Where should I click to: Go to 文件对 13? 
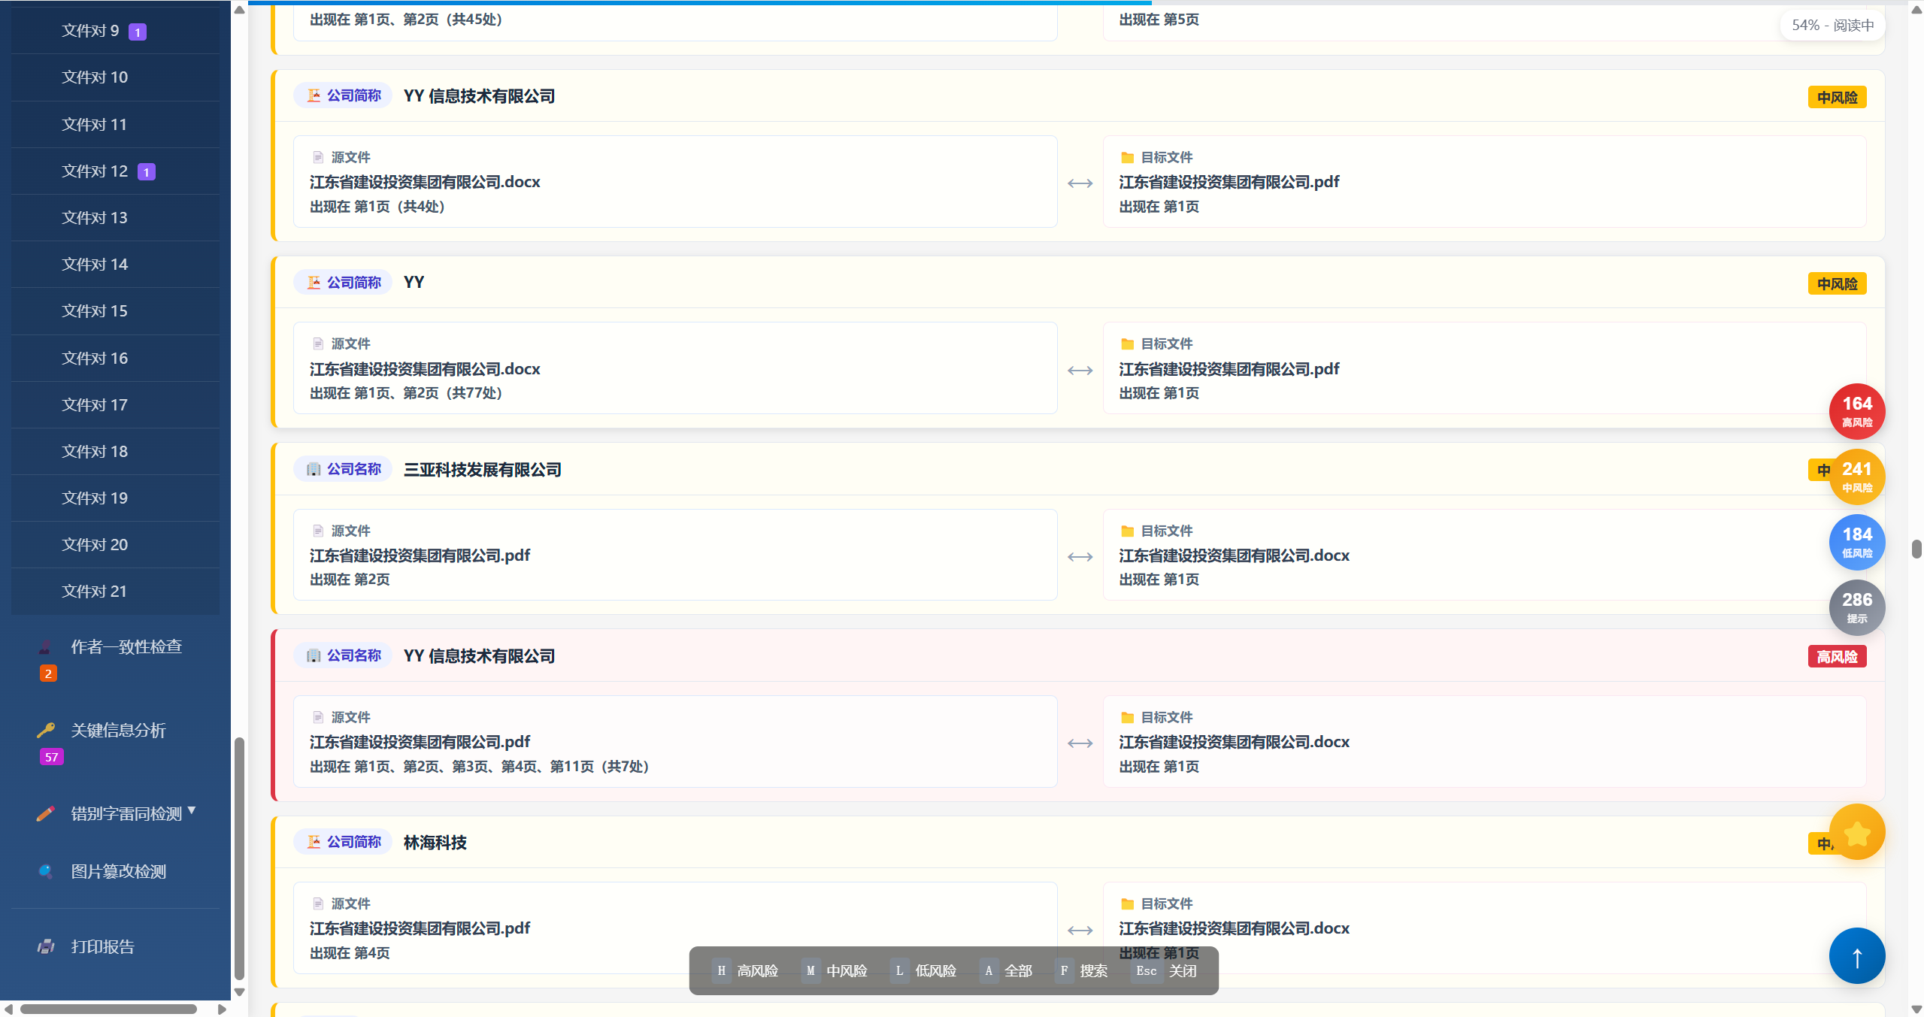pyautogui.click(x=116, y=218)
